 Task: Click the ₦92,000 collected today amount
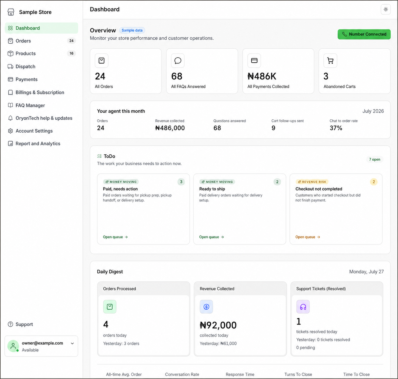tap(218, 325)
